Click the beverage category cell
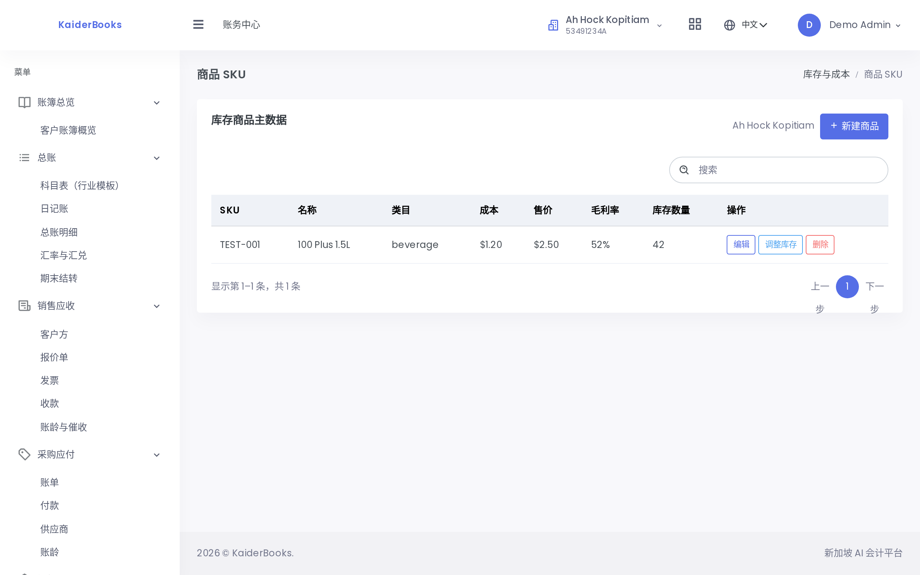 (x=415, y=244)
